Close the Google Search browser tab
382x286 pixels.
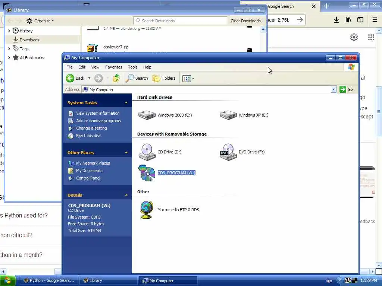click(x=314, y=6)
